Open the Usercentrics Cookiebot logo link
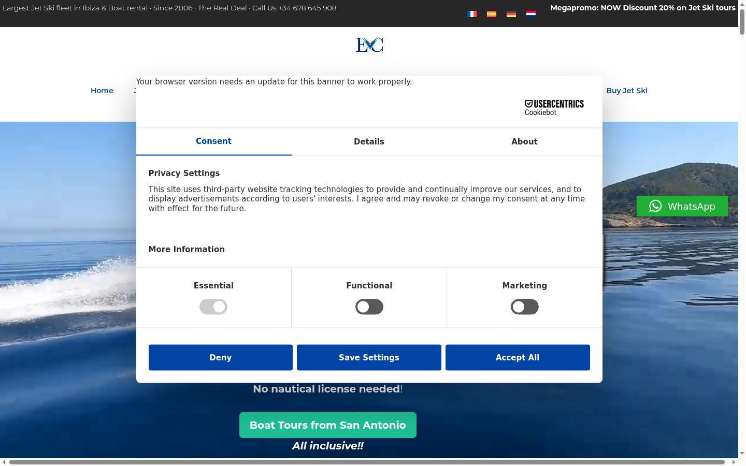The image size is (746, 466). pyautogui.click(x=554, y=108)
